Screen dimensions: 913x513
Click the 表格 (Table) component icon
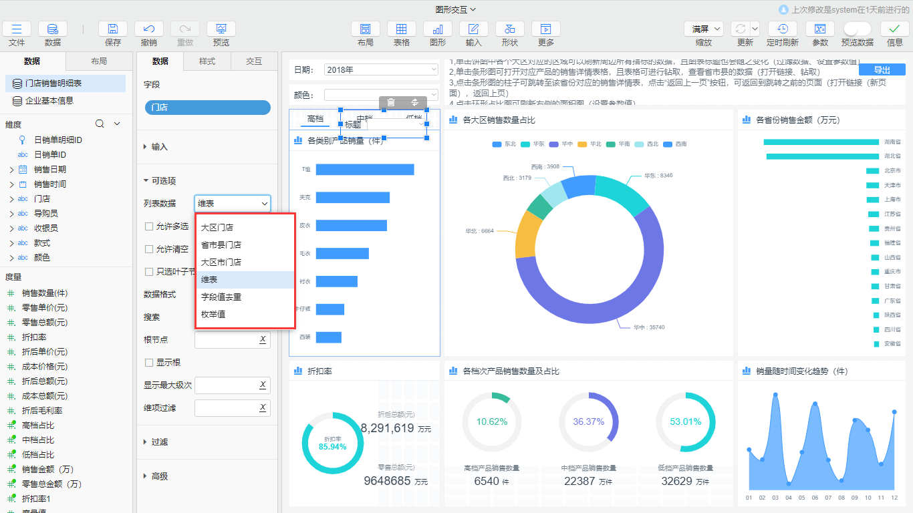click(x=401, y=29)
